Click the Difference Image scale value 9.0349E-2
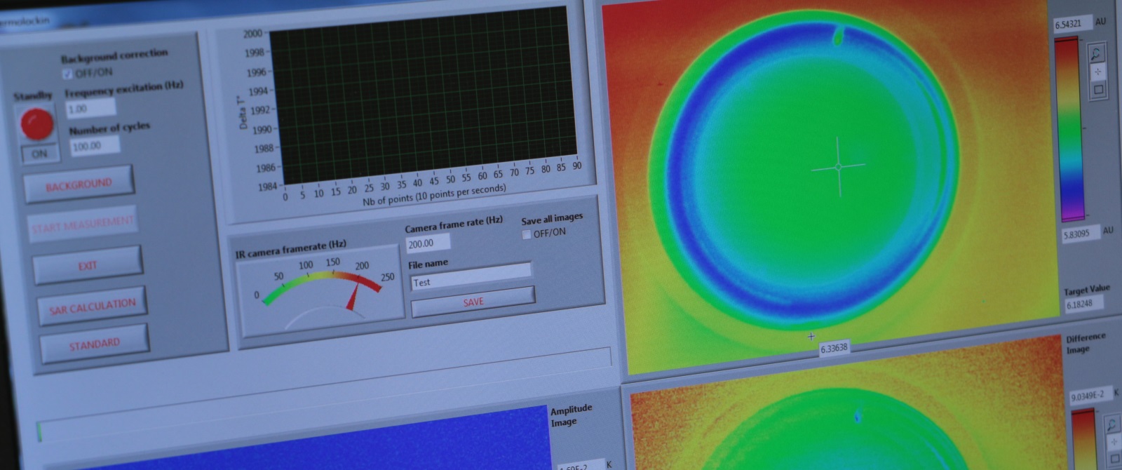This screenshot has height=470, width=1122. (x=1090, y=396)
